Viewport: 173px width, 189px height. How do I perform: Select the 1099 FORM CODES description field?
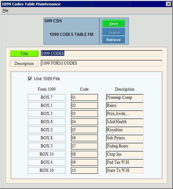(x=102, y=63)
